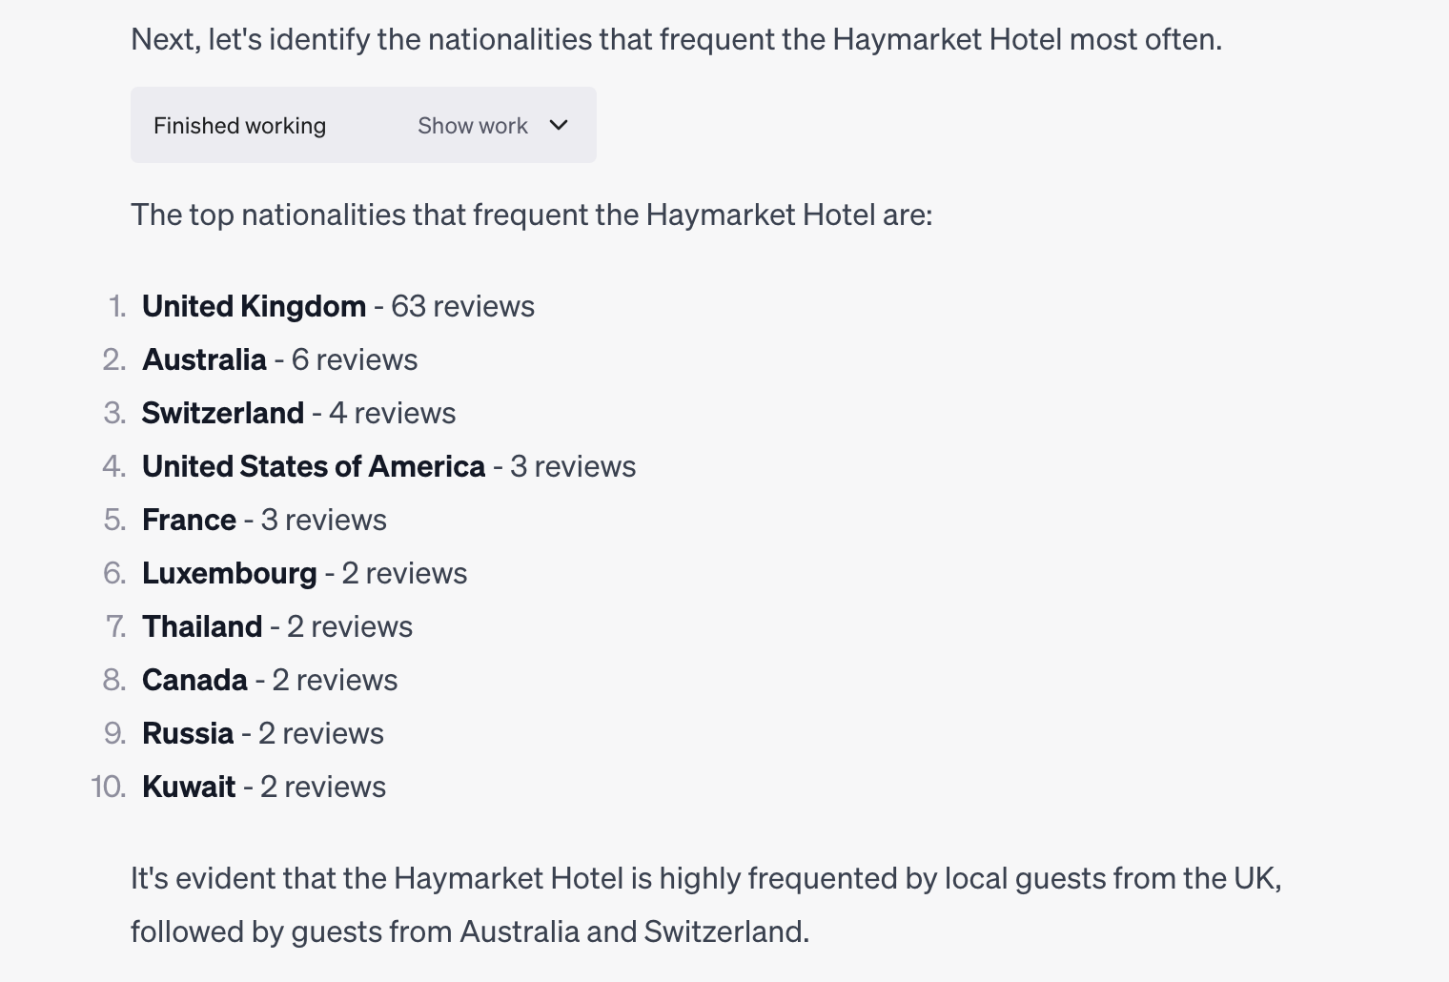This screenshot has height=982, width=1449.
Task: Select the Australia list entry
Action: coord(280,359)
